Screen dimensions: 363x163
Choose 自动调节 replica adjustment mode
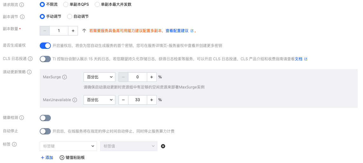[x=70, y=16]
